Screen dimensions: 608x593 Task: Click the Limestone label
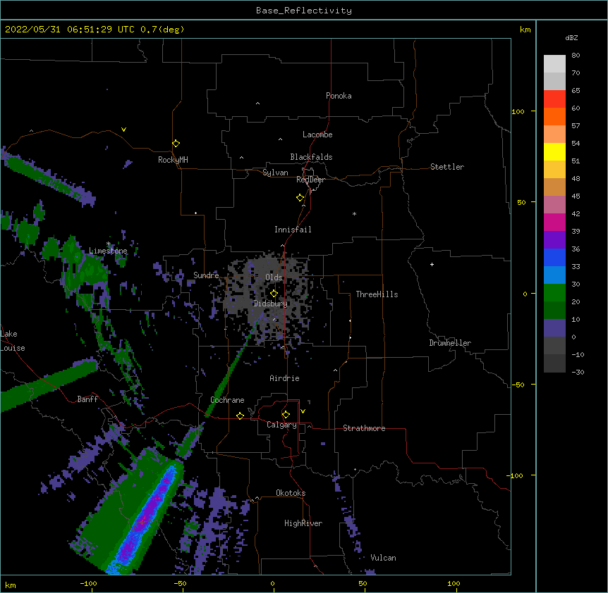[x=108, y=251]
